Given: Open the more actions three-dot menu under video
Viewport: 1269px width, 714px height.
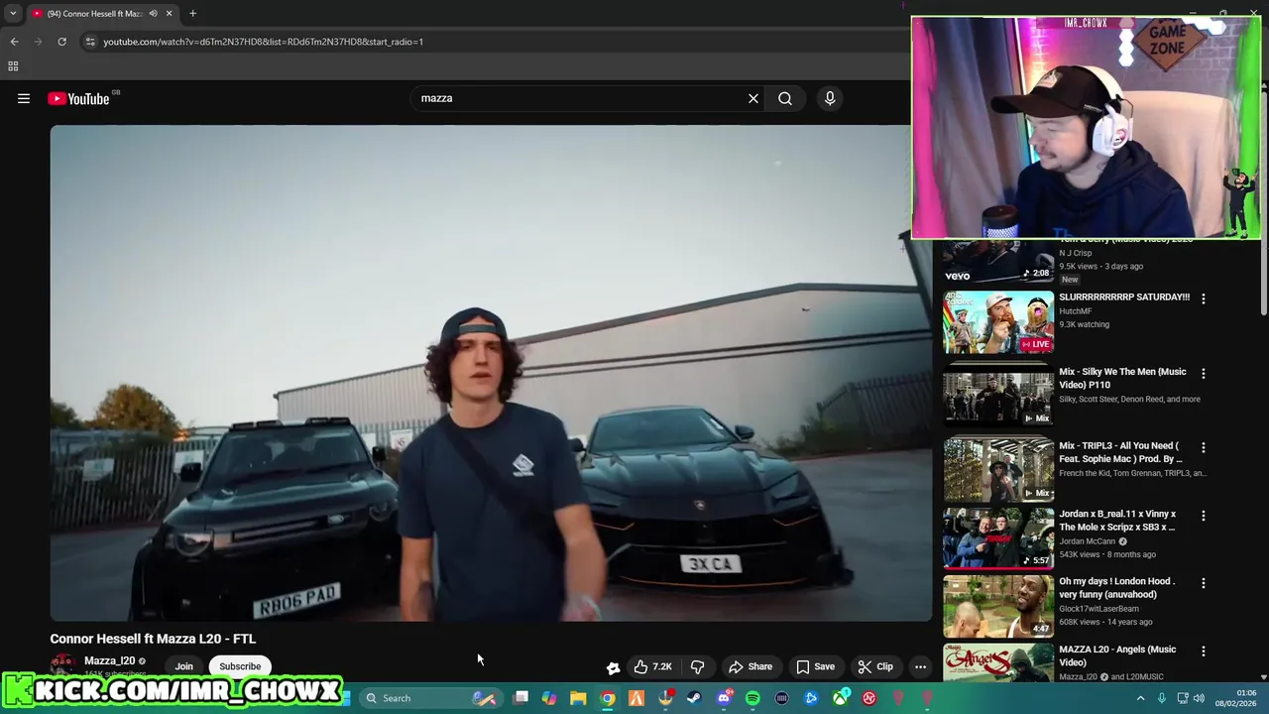Looking at the screenshot, I should tap(920, 666).
